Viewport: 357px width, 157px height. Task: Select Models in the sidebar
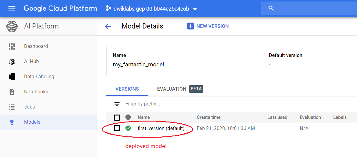coord(32,122)
